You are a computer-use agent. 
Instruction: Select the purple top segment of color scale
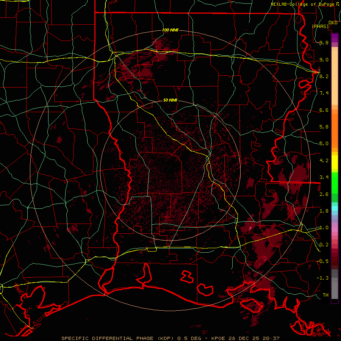(x=335, y=38)
